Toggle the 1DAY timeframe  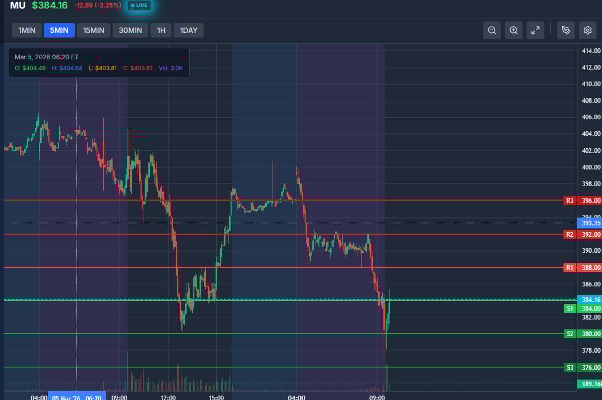point(188,30)
